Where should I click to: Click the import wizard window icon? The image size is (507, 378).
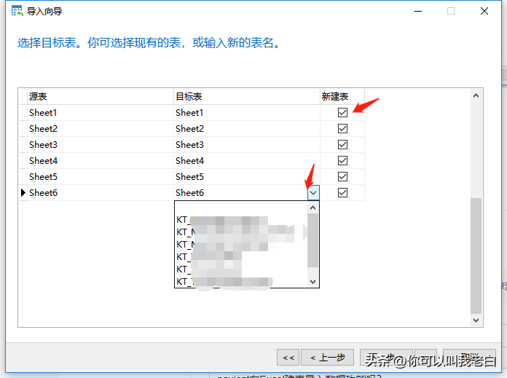click(17, 11)
